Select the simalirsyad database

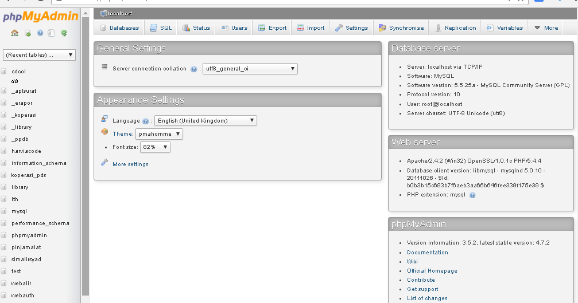click(26, 259)
